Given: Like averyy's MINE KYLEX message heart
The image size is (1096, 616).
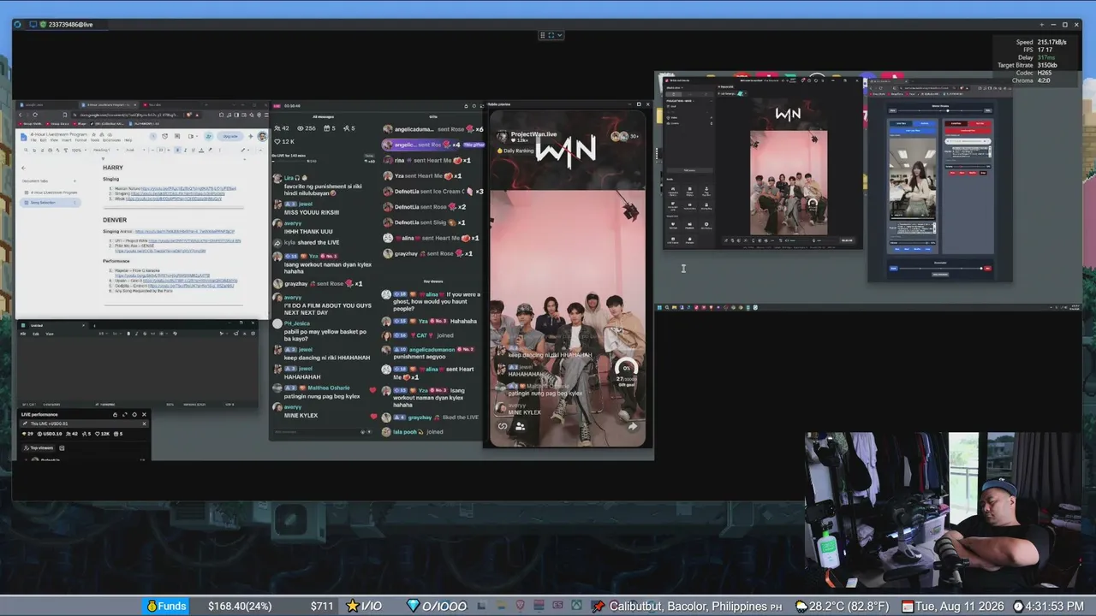Looking at the screenshot, I should click(x=373, y=417).
